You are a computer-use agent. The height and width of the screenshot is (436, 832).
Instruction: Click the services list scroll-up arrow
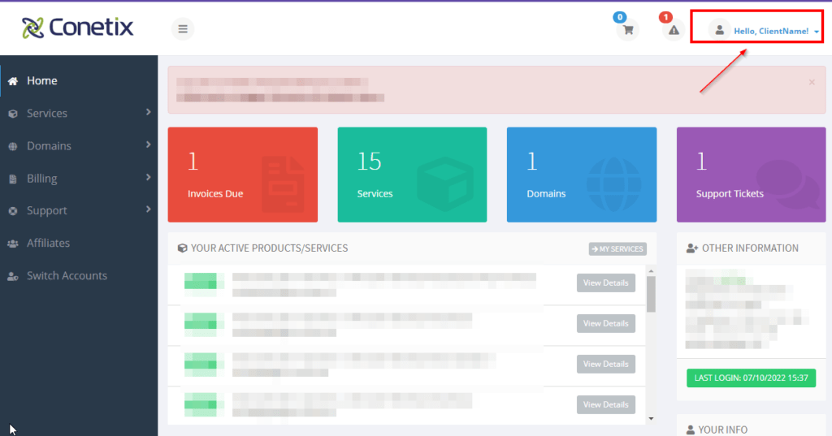tap(651, 271)
